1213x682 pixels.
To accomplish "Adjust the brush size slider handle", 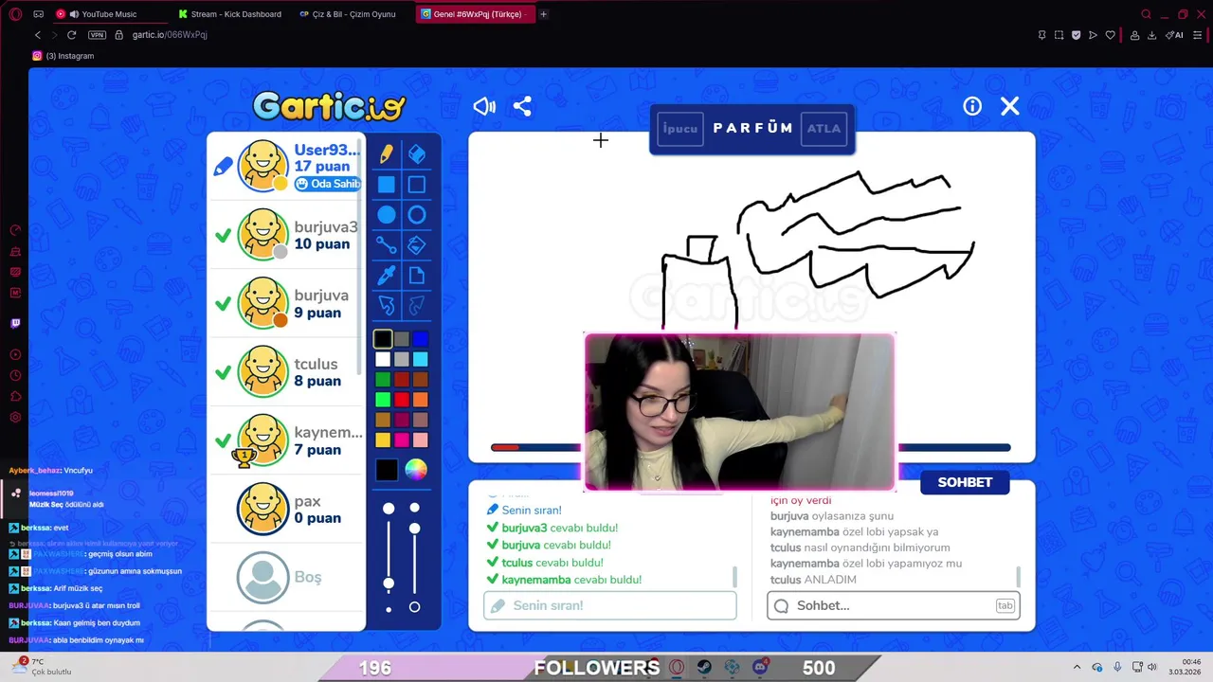I will [x=389, y=583].
